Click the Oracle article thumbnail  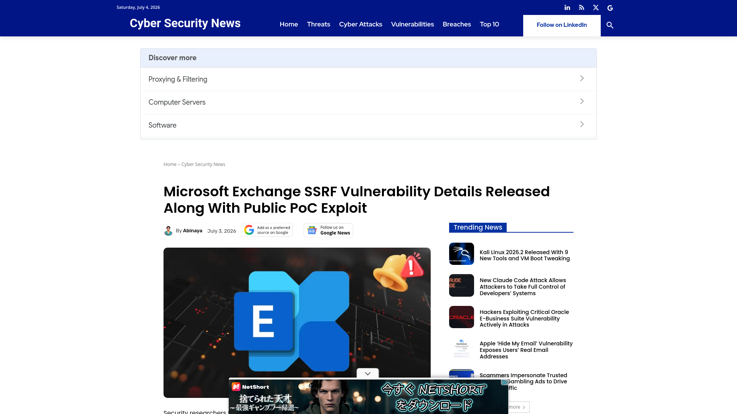coord(461,317)
